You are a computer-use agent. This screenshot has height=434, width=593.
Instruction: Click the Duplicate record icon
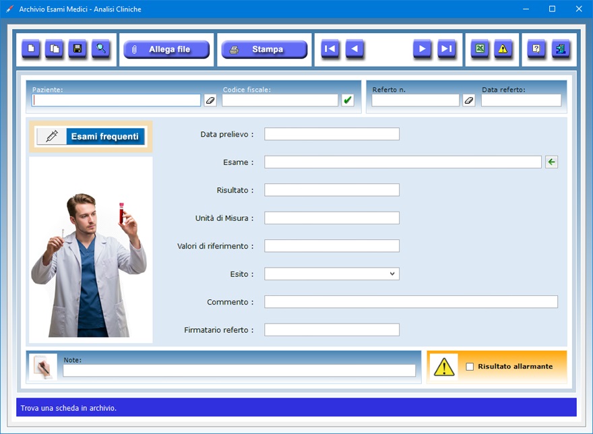click(55, 49)
